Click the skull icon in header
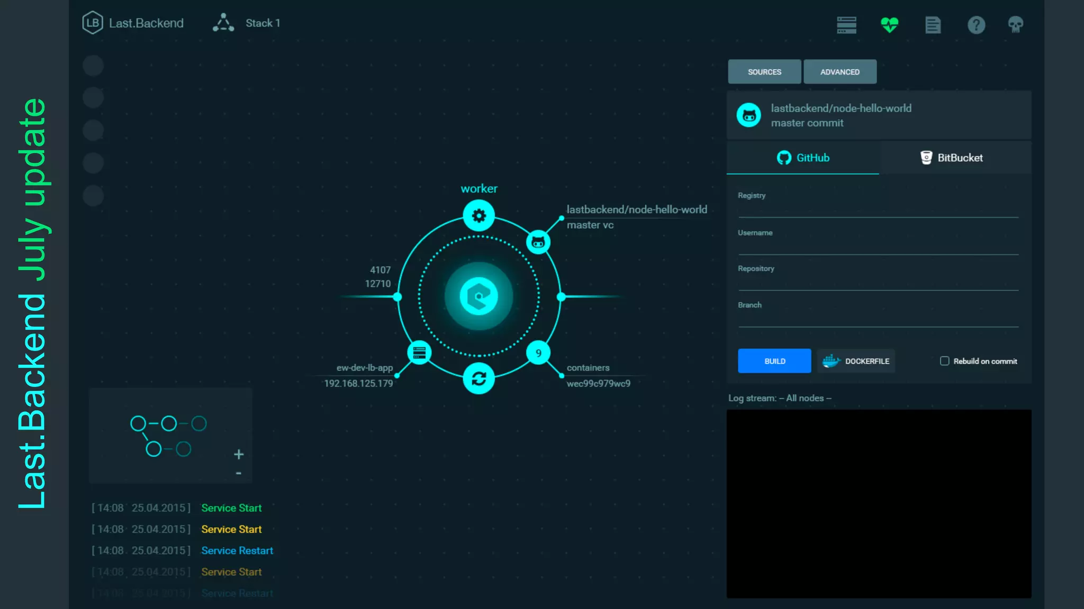 1015,24
